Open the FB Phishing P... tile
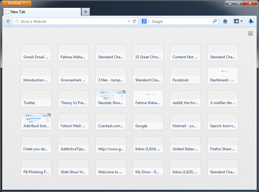Viewport: 259px width, 192px height. pyautogui.click(x=36, y=167)
